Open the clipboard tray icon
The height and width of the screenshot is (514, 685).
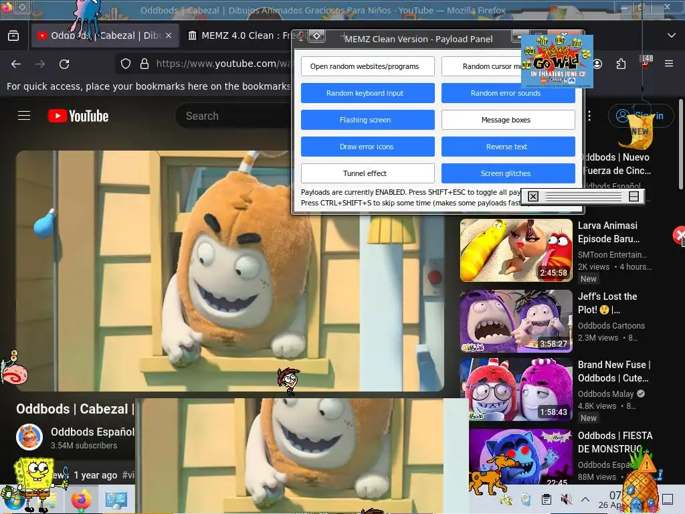[x=546, y=499]
